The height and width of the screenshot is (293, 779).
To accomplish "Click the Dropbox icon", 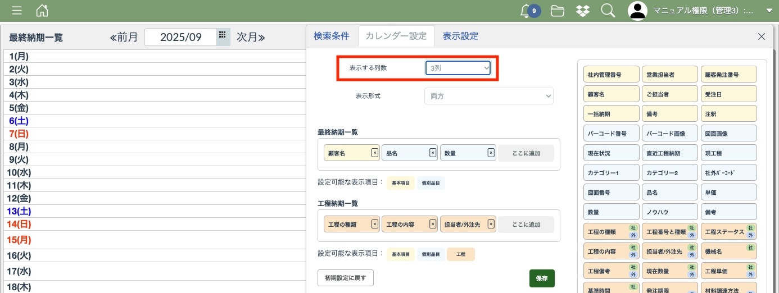I will click(x=583, y=11).
